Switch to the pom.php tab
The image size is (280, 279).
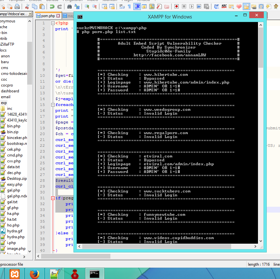pos(48,16)
